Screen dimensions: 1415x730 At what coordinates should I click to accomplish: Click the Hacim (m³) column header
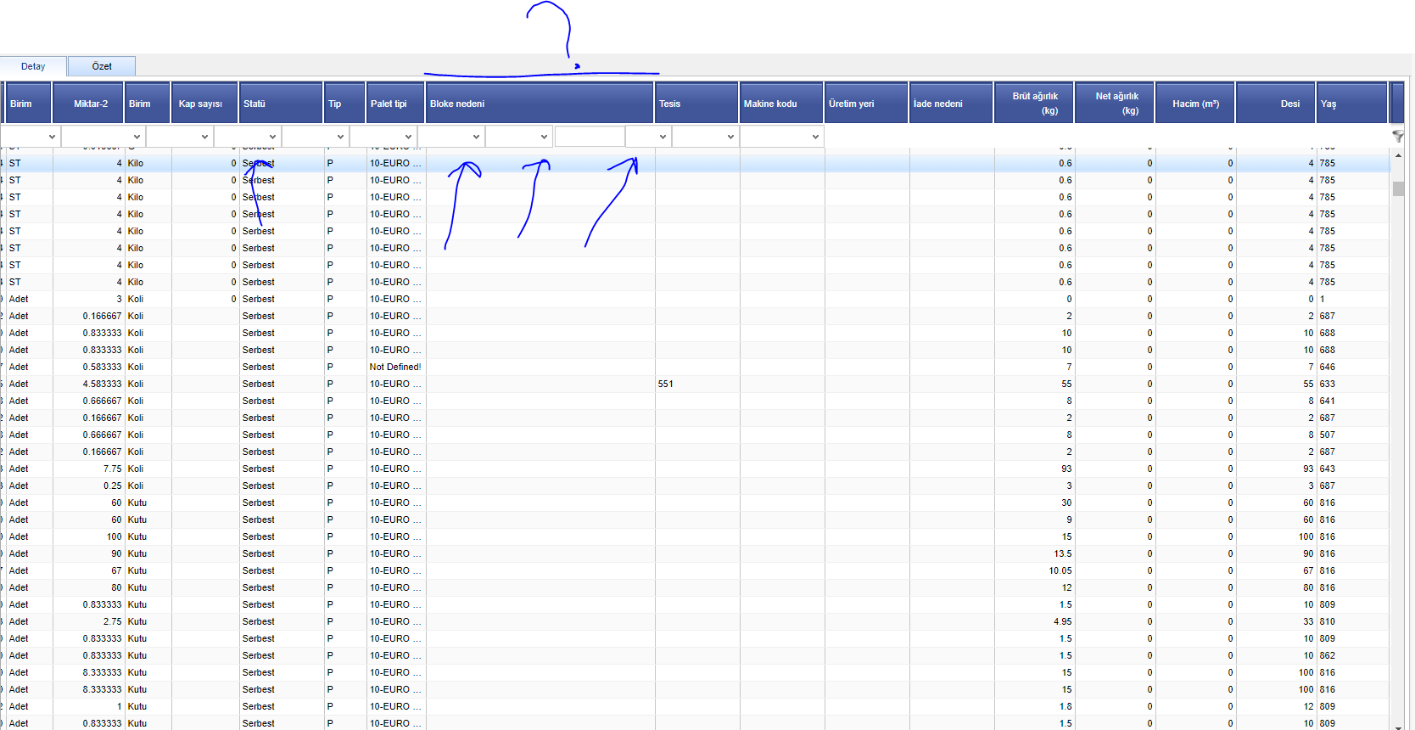(x=1194, y=104)
